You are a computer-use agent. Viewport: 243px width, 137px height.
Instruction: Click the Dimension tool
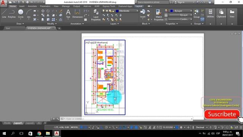(77, 14)
